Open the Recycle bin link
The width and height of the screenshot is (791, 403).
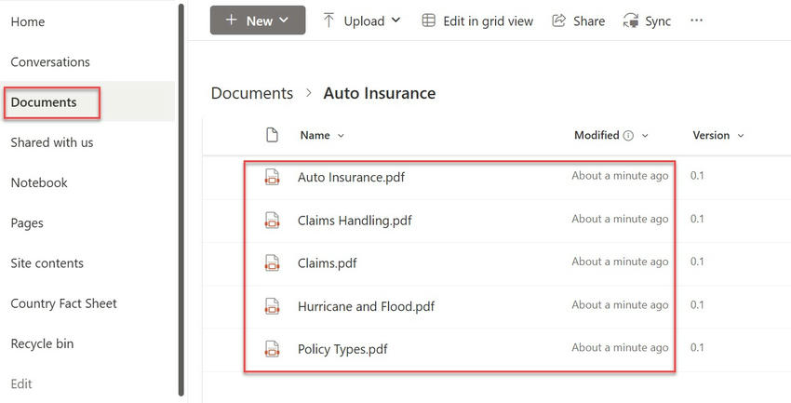42,344
